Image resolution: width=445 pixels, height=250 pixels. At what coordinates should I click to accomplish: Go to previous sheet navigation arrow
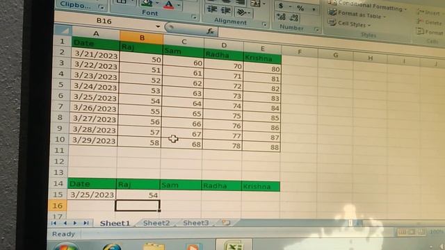[65, 224]
